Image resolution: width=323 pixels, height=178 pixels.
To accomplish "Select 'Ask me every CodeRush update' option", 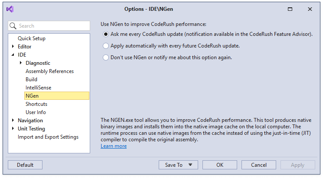I will pyautogui.click(x=106, y=34).
